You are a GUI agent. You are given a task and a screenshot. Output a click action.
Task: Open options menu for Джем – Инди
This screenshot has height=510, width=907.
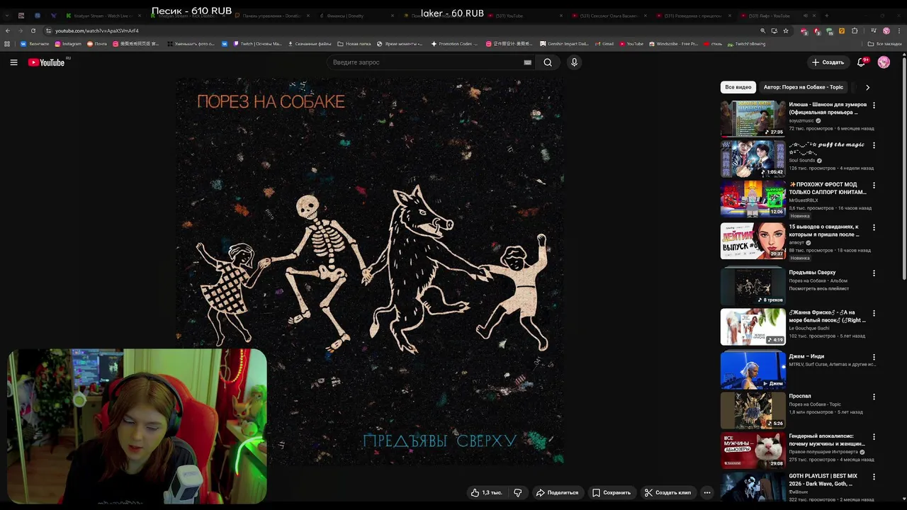pyautogui.click(x=874, y=357)
